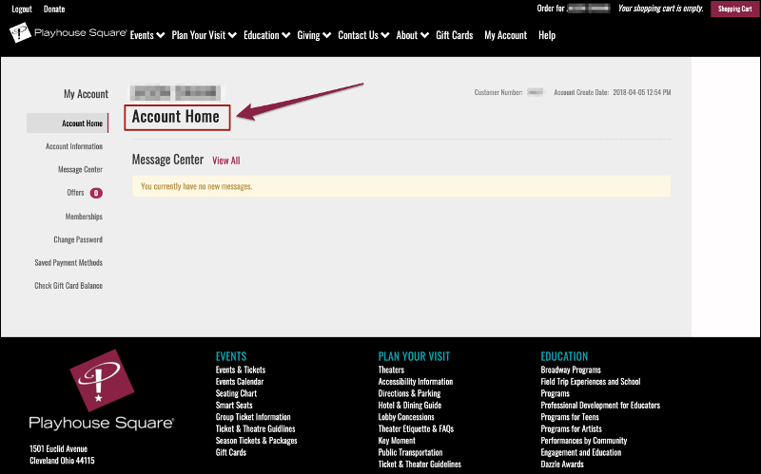Open Seating Chart footer link
Image resolution: width=761 pixels, height=474 pixels.
tap(236, 393)
